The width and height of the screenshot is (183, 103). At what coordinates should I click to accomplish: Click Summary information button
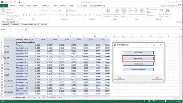coord(138,70)
